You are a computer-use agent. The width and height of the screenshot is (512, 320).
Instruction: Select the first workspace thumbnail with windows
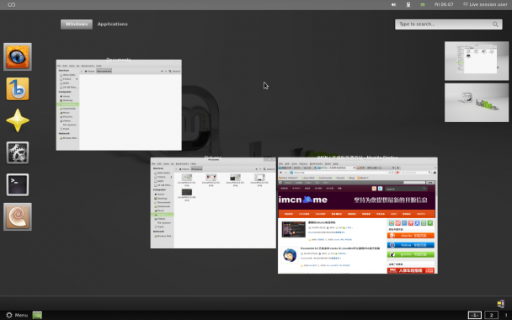pos(477,61)
